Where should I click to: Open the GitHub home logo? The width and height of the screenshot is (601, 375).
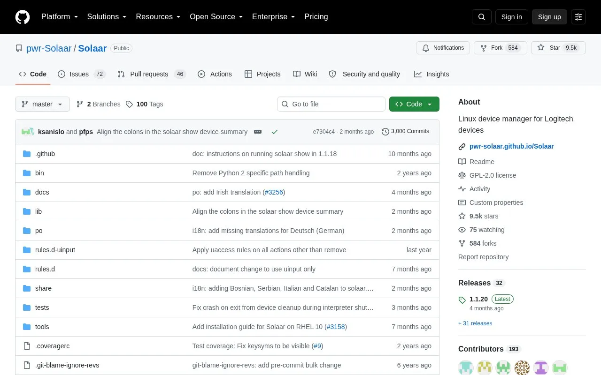(23, 17)
